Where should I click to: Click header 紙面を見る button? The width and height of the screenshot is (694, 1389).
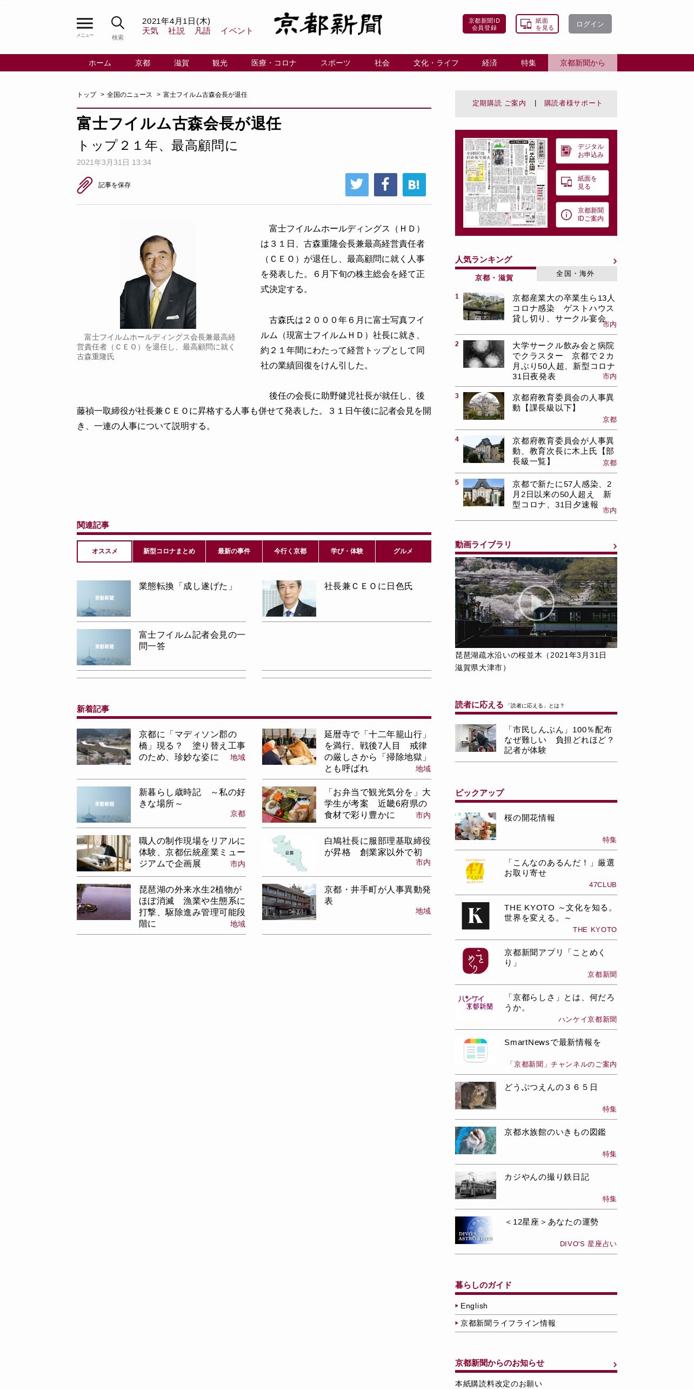tap(537, 24)
